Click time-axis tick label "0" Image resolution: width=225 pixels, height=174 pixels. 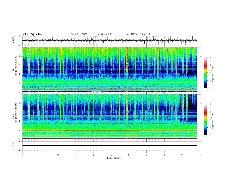(22, 155)
